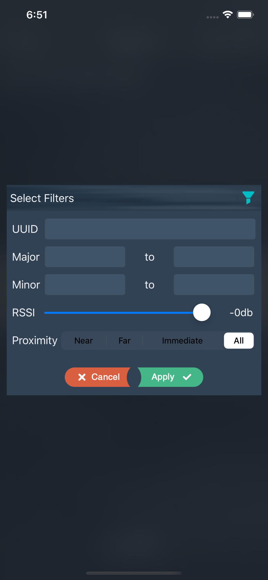268x580 pixels.
Task: Tap the battery indicator icon
Action: [245, 14]
